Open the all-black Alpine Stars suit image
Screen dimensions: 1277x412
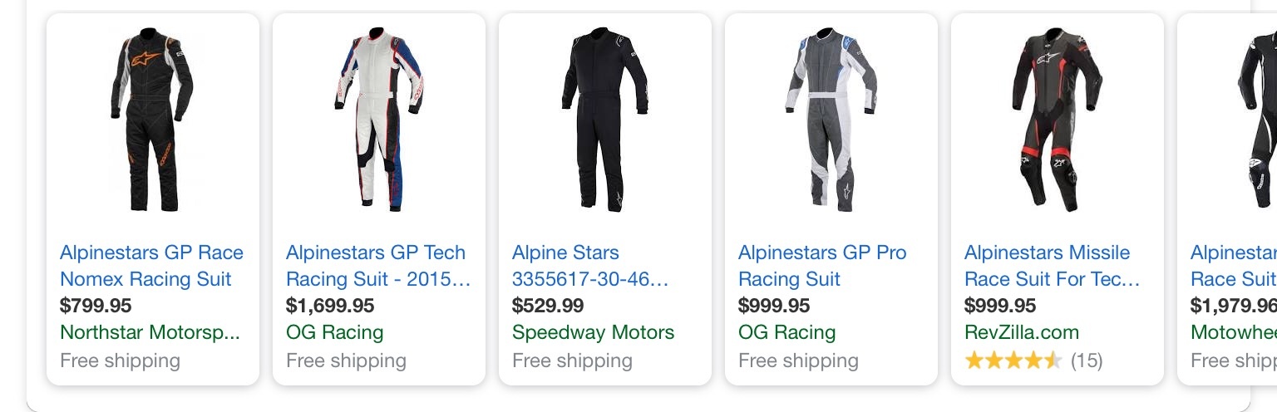604,120
